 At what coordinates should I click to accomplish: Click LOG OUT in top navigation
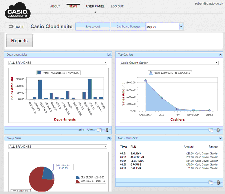[117, 6]
